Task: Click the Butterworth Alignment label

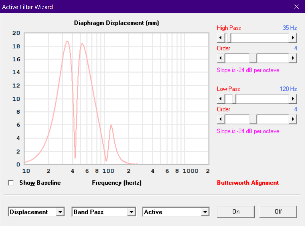Action: (248, 183)
